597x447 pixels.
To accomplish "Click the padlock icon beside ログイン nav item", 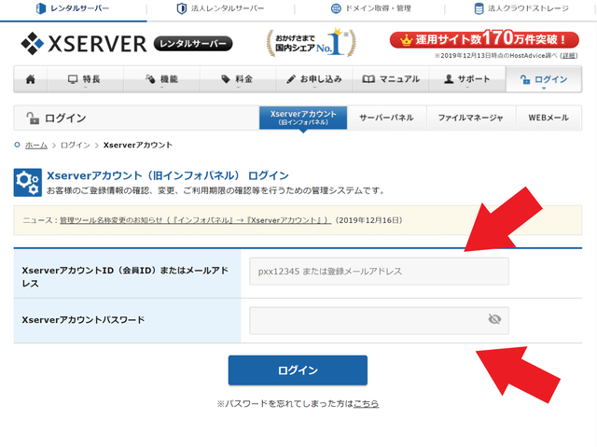I will (x=525, y=79).
